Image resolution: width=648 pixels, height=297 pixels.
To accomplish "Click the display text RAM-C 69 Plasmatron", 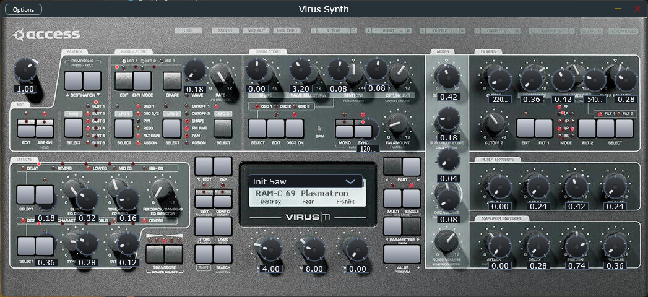I will (302, 193).
